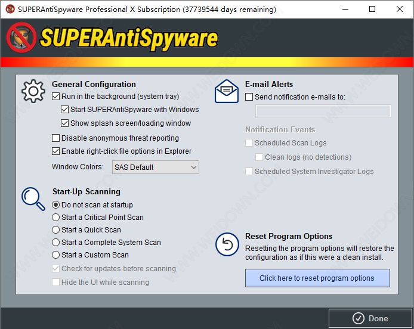Select Start a Complete System Scan

click(x=55, y=242)
